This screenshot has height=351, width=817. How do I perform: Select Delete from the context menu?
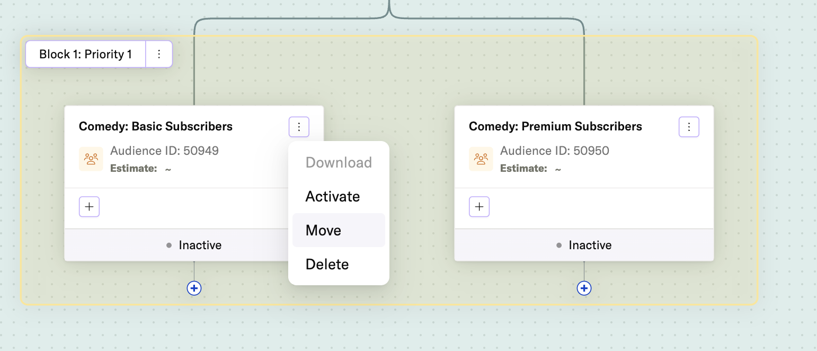coord(327,264)
